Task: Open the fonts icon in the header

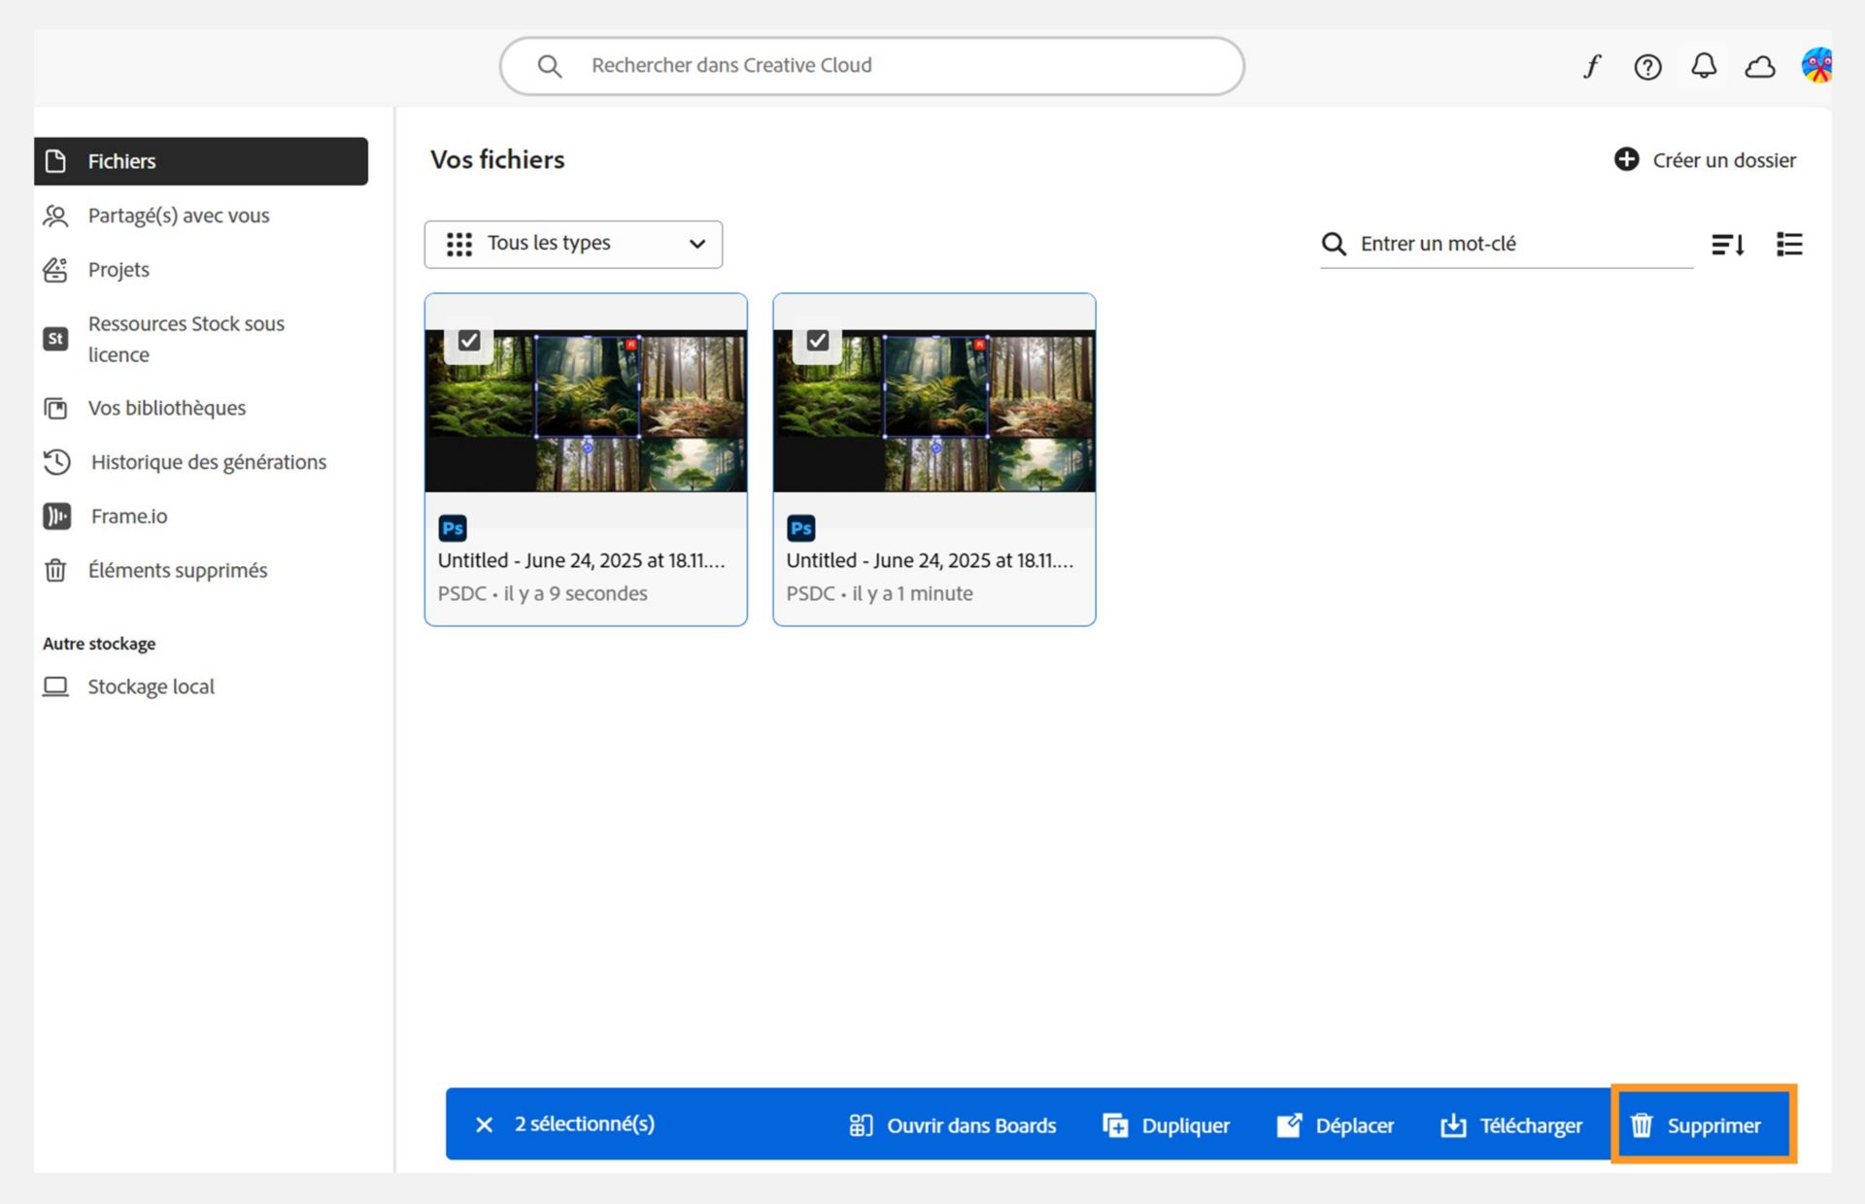Action: click(1591, 66)
